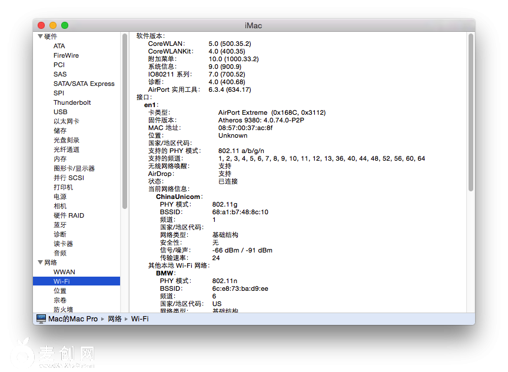Select 图形卡/显示器 in the sidebar

(x=74, y=168)
